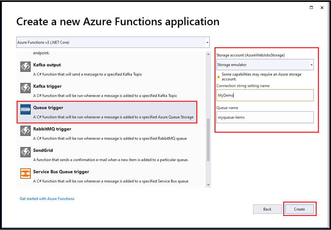Click the scroll up arrow of template list

(x=208, y=54)
